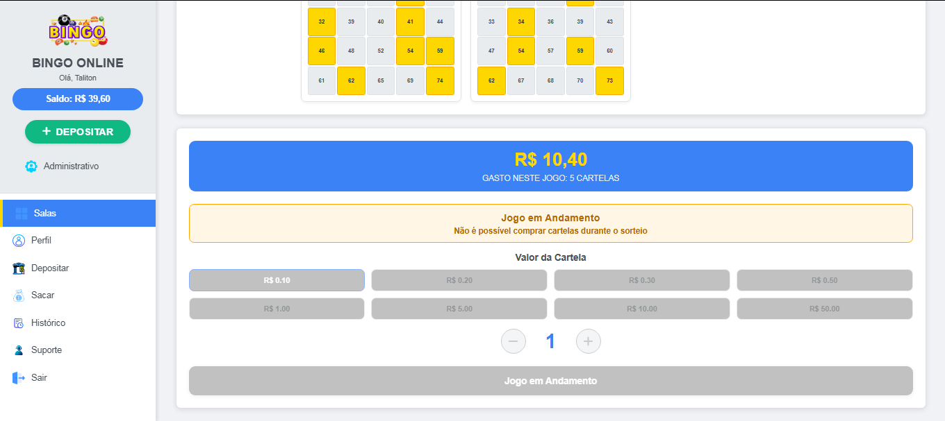Open Histórico using its calendar icon
Screen dimensions: 945x421
point(20,323)
